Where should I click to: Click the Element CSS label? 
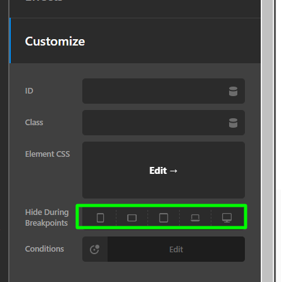[47, 154]
